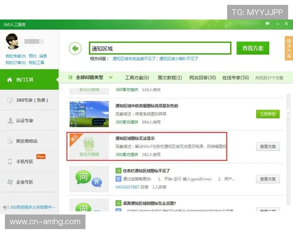Click the monitor icon beside 360专家
This screenshot has height=234, width=293.
[x=10, y=100]
